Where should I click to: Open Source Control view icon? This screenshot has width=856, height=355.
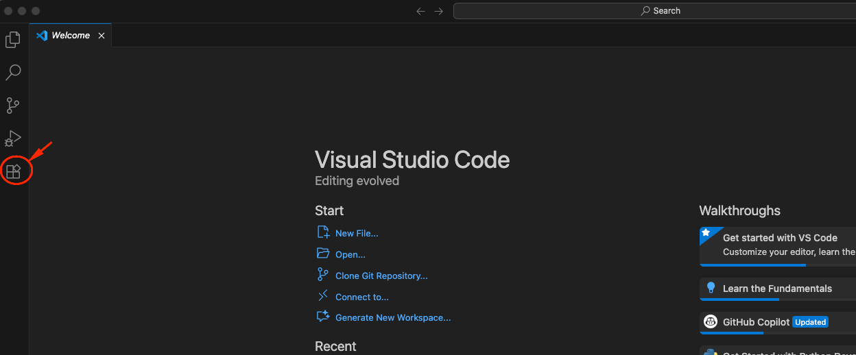13,106
